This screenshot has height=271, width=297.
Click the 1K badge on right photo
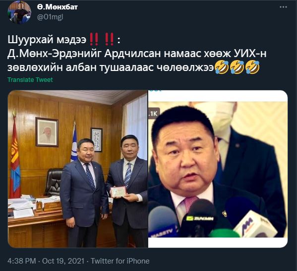(154, 113)
